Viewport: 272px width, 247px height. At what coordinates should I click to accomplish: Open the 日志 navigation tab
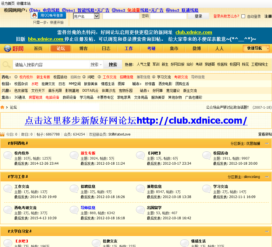click(x=106, y=48)
